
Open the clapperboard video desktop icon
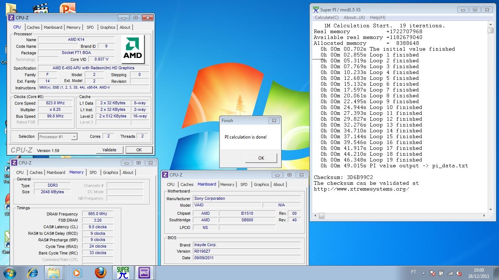click(x=40, y=8)
